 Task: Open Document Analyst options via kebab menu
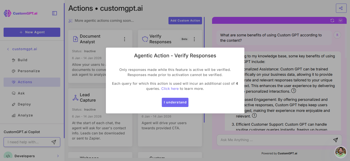tap(125, 39)
